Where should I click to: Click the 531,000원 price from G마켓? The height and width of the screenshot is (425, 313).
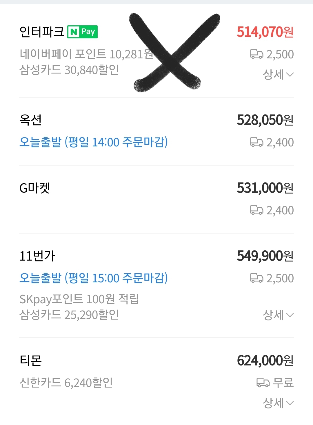point(265,188)
